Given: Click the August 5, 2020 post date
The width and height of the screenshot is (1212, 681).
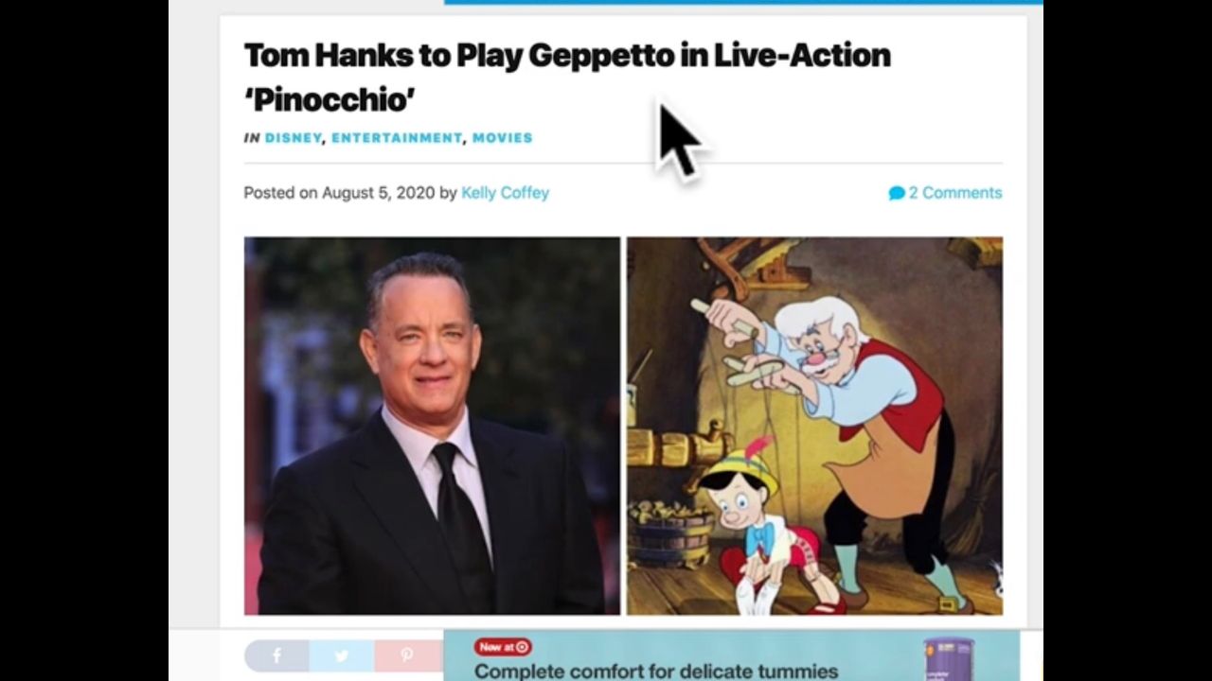Looking at the screenshot, I should [378, 193].
